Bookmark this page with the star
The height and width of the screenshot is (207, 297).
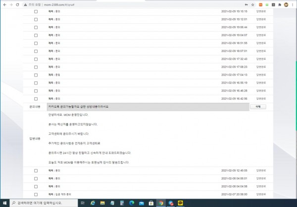(x=252, y=5)
